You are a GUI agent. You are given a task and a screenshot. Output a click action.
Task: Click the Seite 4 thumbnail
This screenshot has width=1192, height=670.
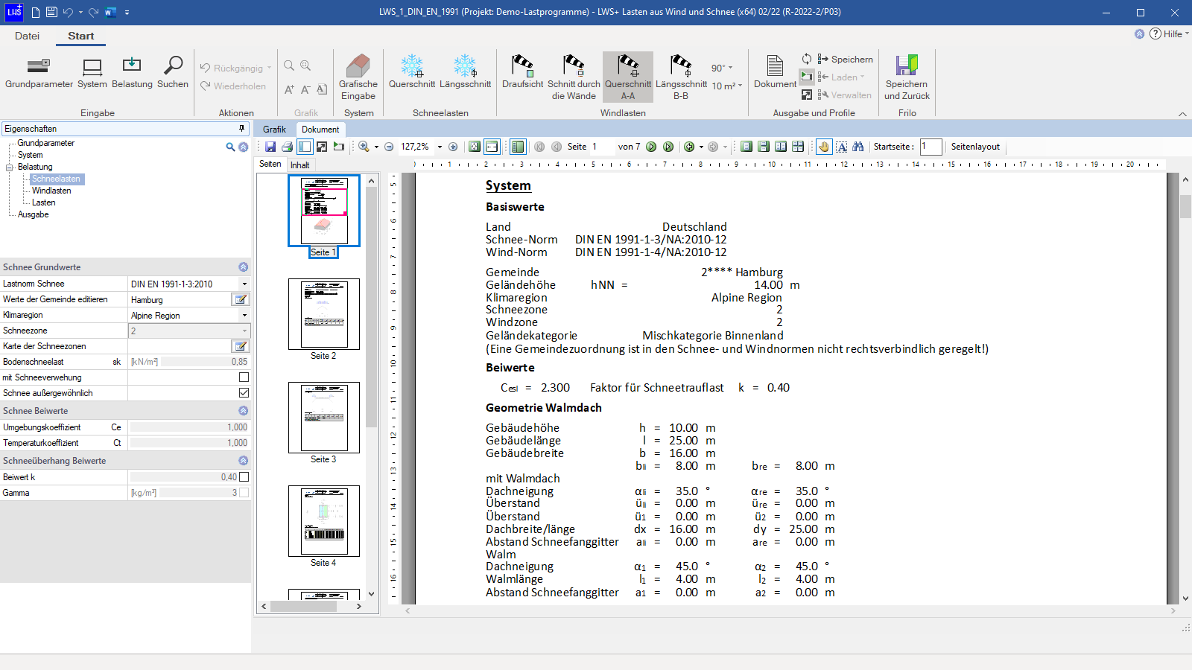[x=324, y=521]
